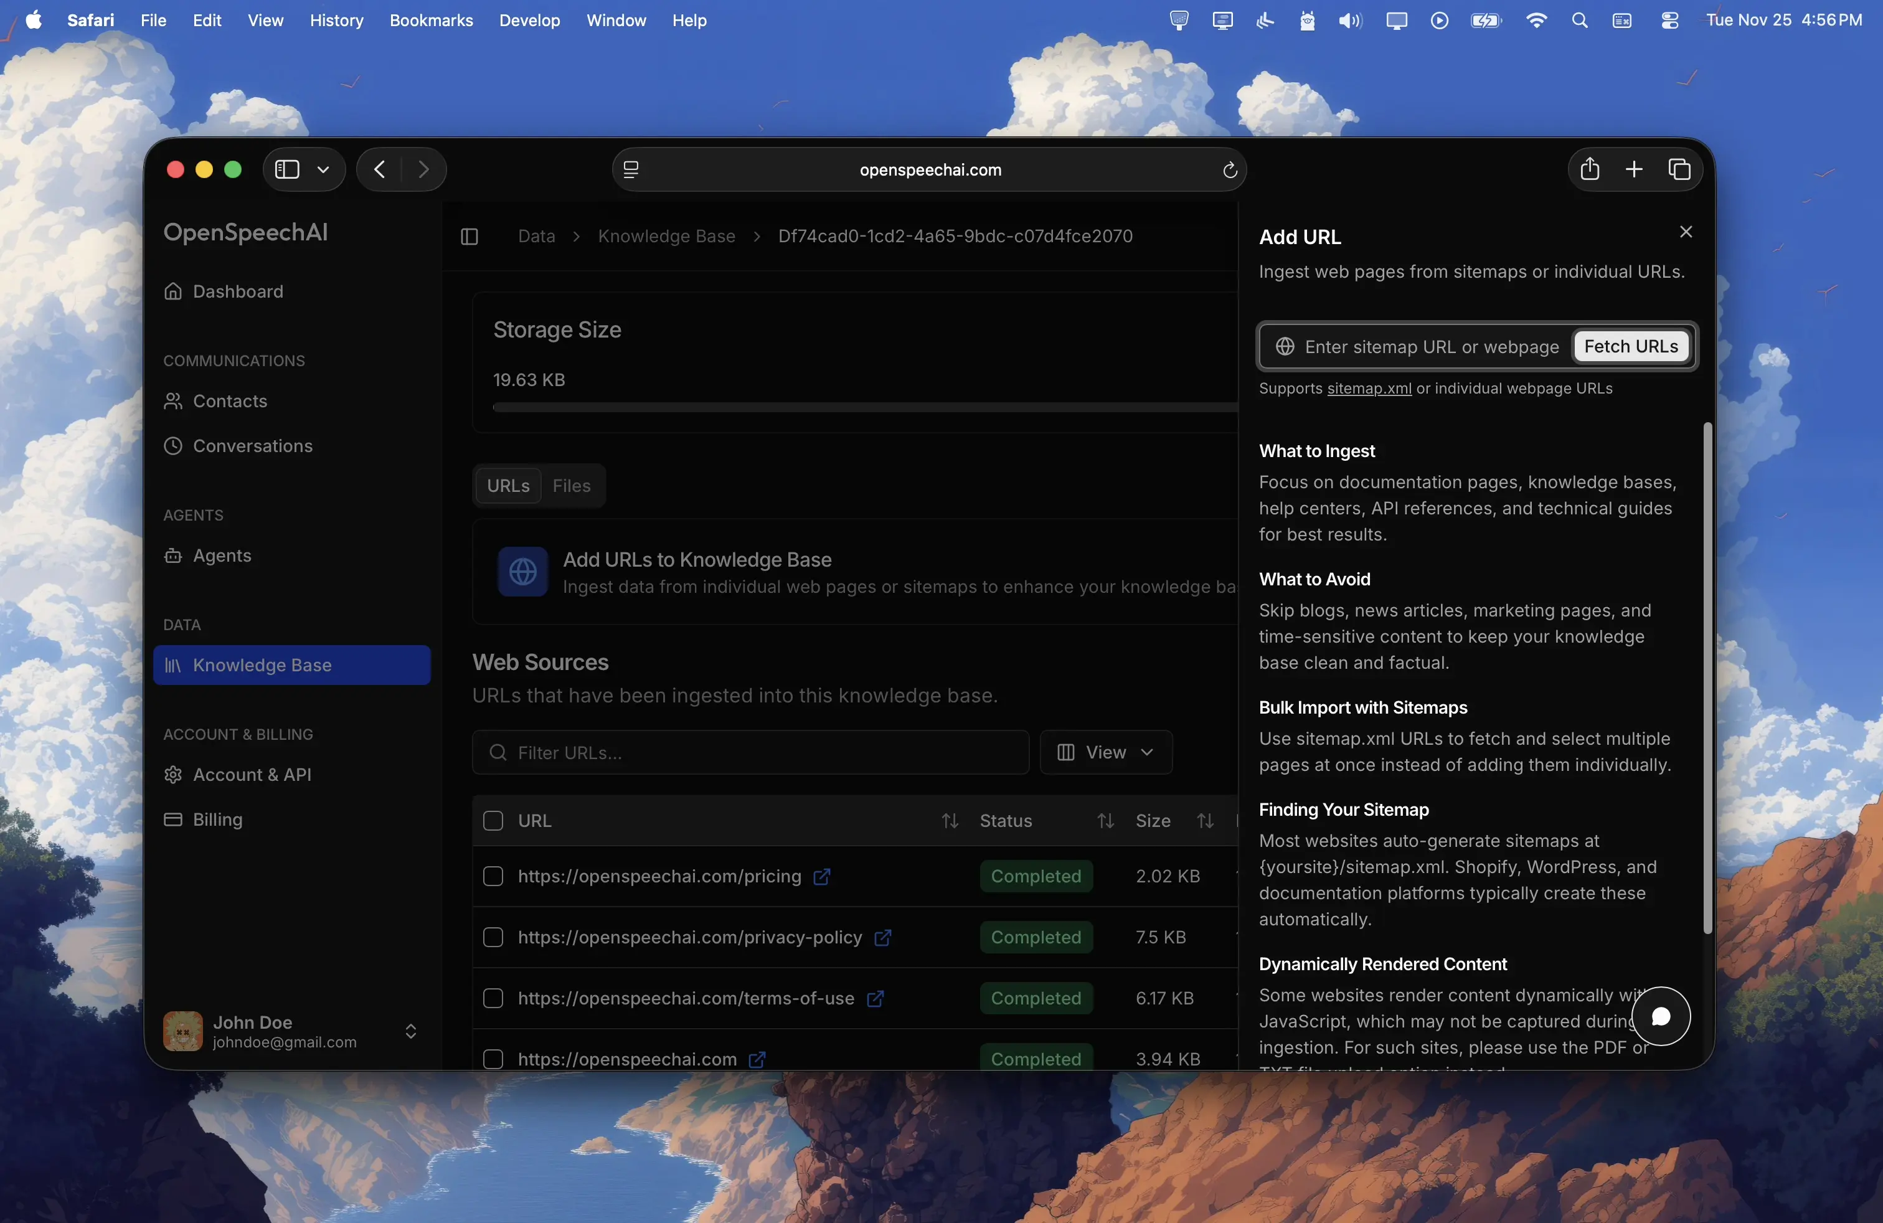This screenshot has height=1223, width=1883.
Task: Click the Billing card icon
Action: click(x=172, y=819)
